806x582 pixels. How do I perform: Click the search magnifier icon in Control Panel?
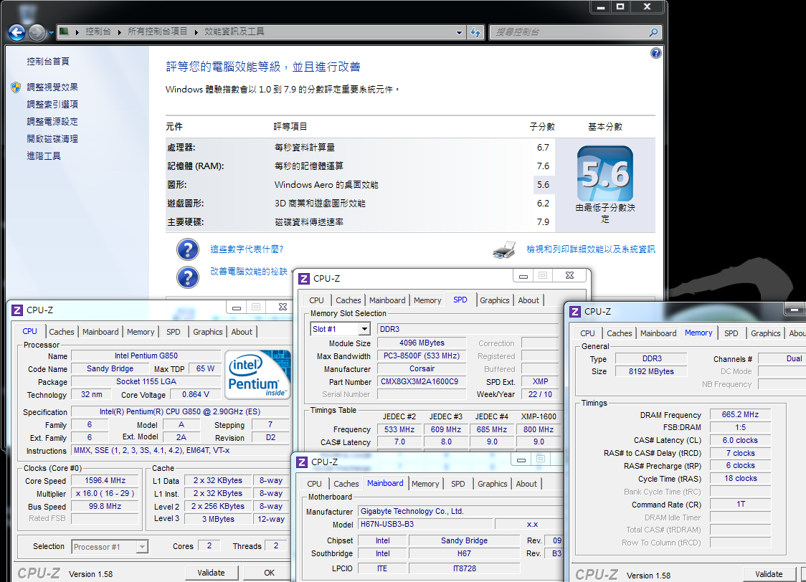point(653,32)
